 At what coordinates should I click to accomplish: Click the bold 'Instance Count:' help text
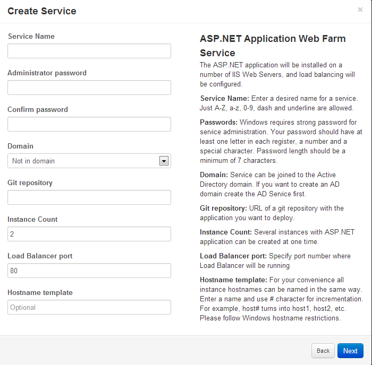(x=226, y=232)
